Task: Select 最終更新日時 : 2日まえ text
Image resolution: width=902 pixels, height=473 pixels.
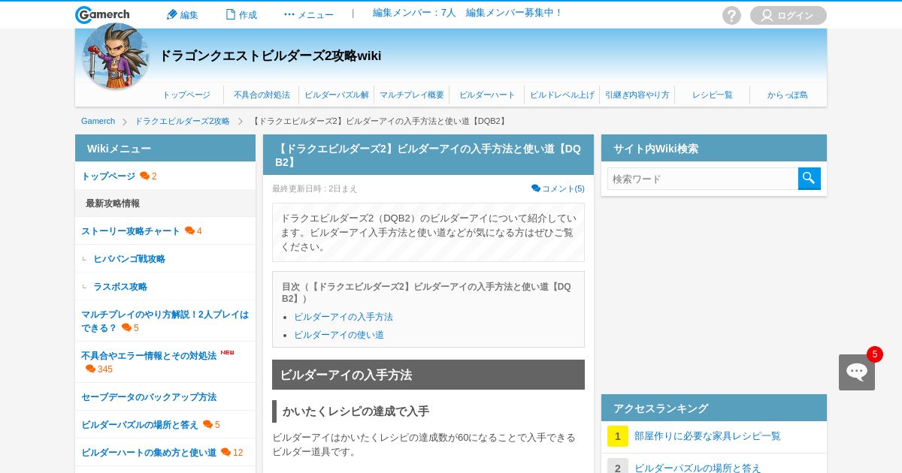Action: pos(315,189)
